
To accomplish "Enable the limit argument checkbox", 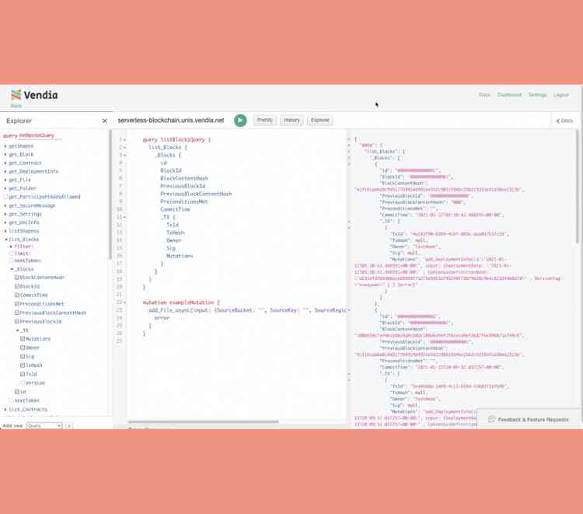I will tap(11, 254).
